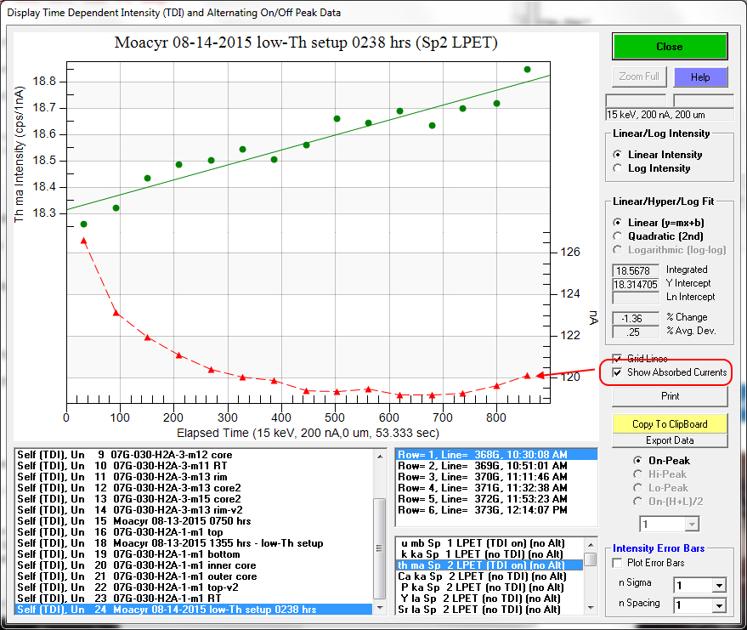Screen dimensions: 747x630
Task: Select u mb Sp 1 LPET element
Action: click(482, 542)
